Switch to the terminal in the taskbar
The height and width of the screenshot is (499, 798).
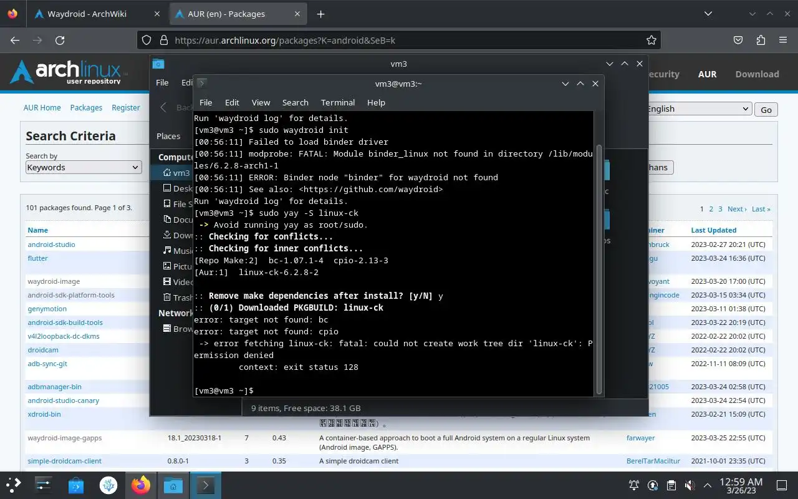206,485
